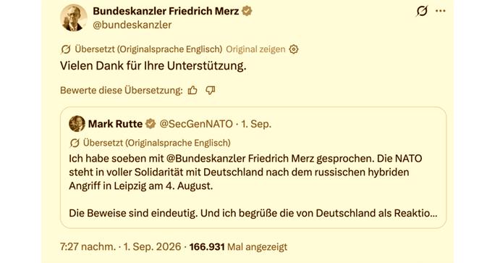
Task: Open the @SecGenNATO handle
Action: 196,124
